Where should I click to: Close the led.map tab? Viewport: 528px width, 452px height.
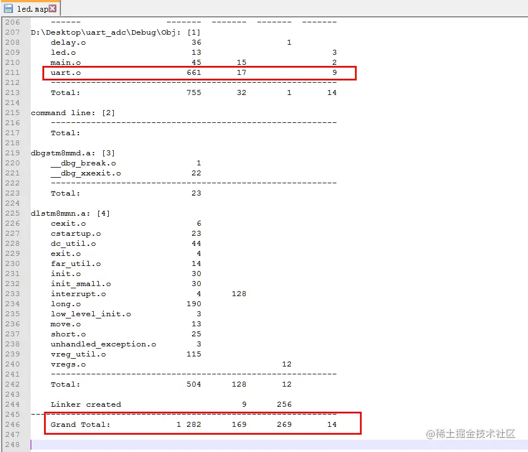coord(52,8)
